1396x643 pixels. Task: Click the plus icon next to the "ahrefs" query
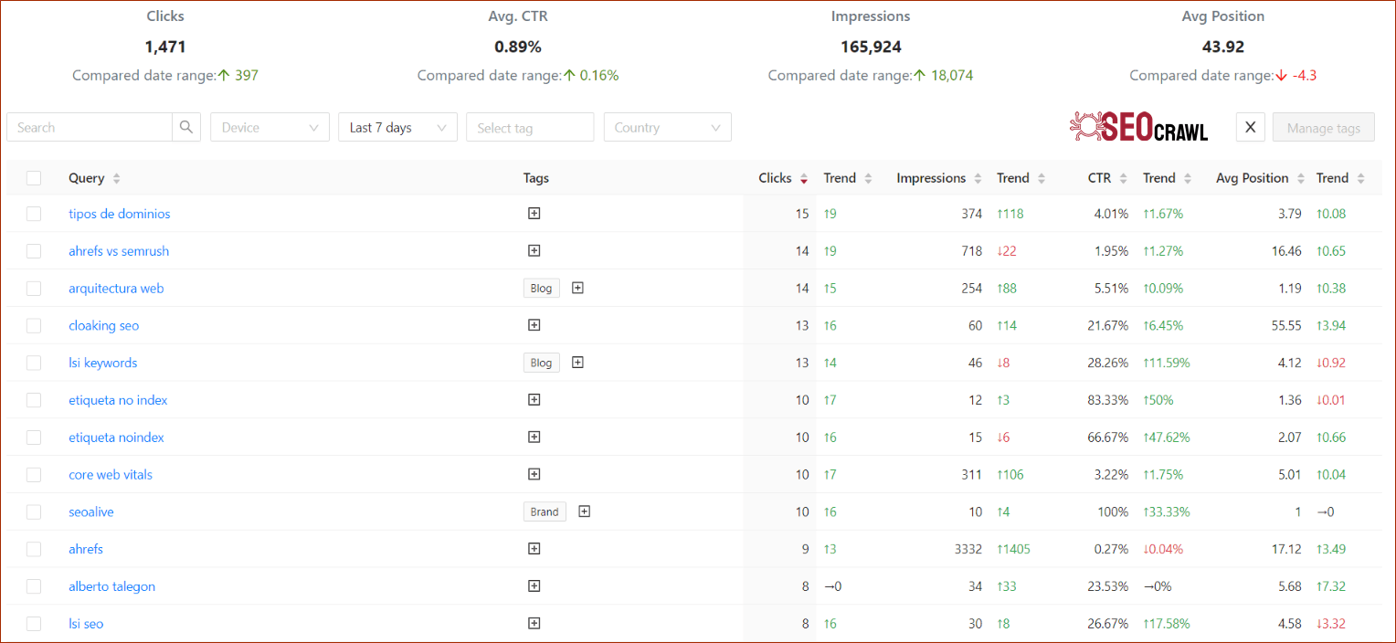click(x=534, y=549)
